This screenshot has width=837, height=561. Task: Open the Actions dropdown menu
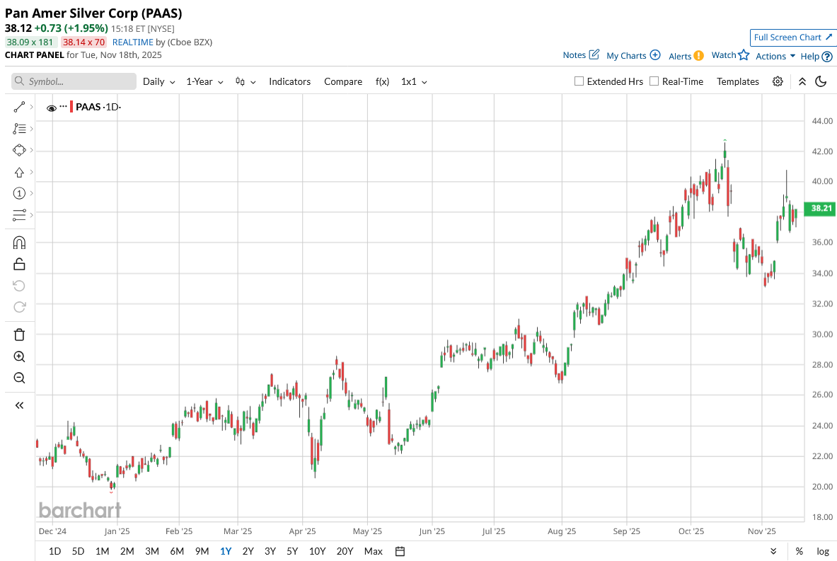pos(775,56)
